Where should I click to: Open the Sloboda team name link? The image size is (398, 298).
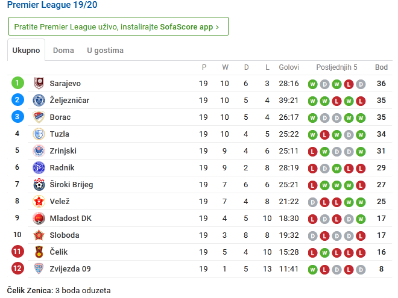point(65,235)
